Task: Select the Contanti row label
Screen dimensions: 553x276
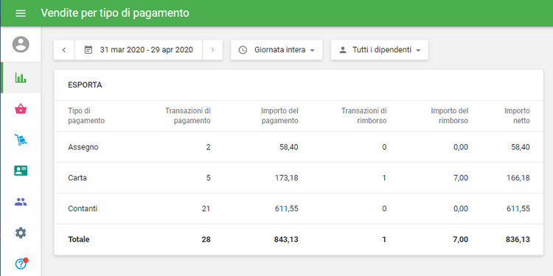Action: tap(83, 209)
